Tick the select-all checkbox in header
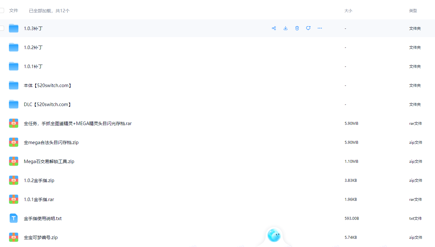The image size is (435, 247). tap(2, 10)
